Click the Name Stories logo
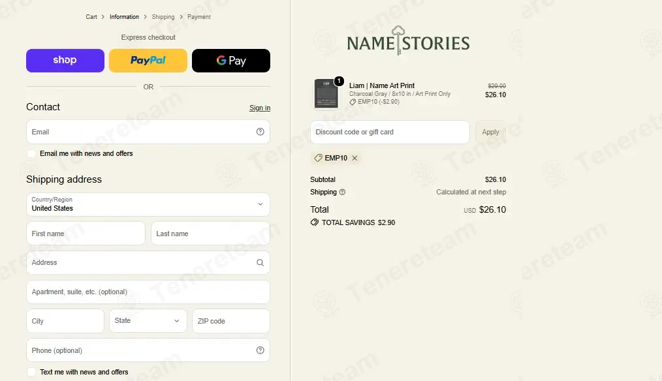This screenshot has width=662, height=381. coord(408,41)
